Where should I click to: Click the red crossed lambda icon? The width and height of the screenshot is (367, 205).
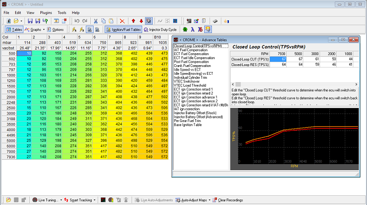(200, 29)
